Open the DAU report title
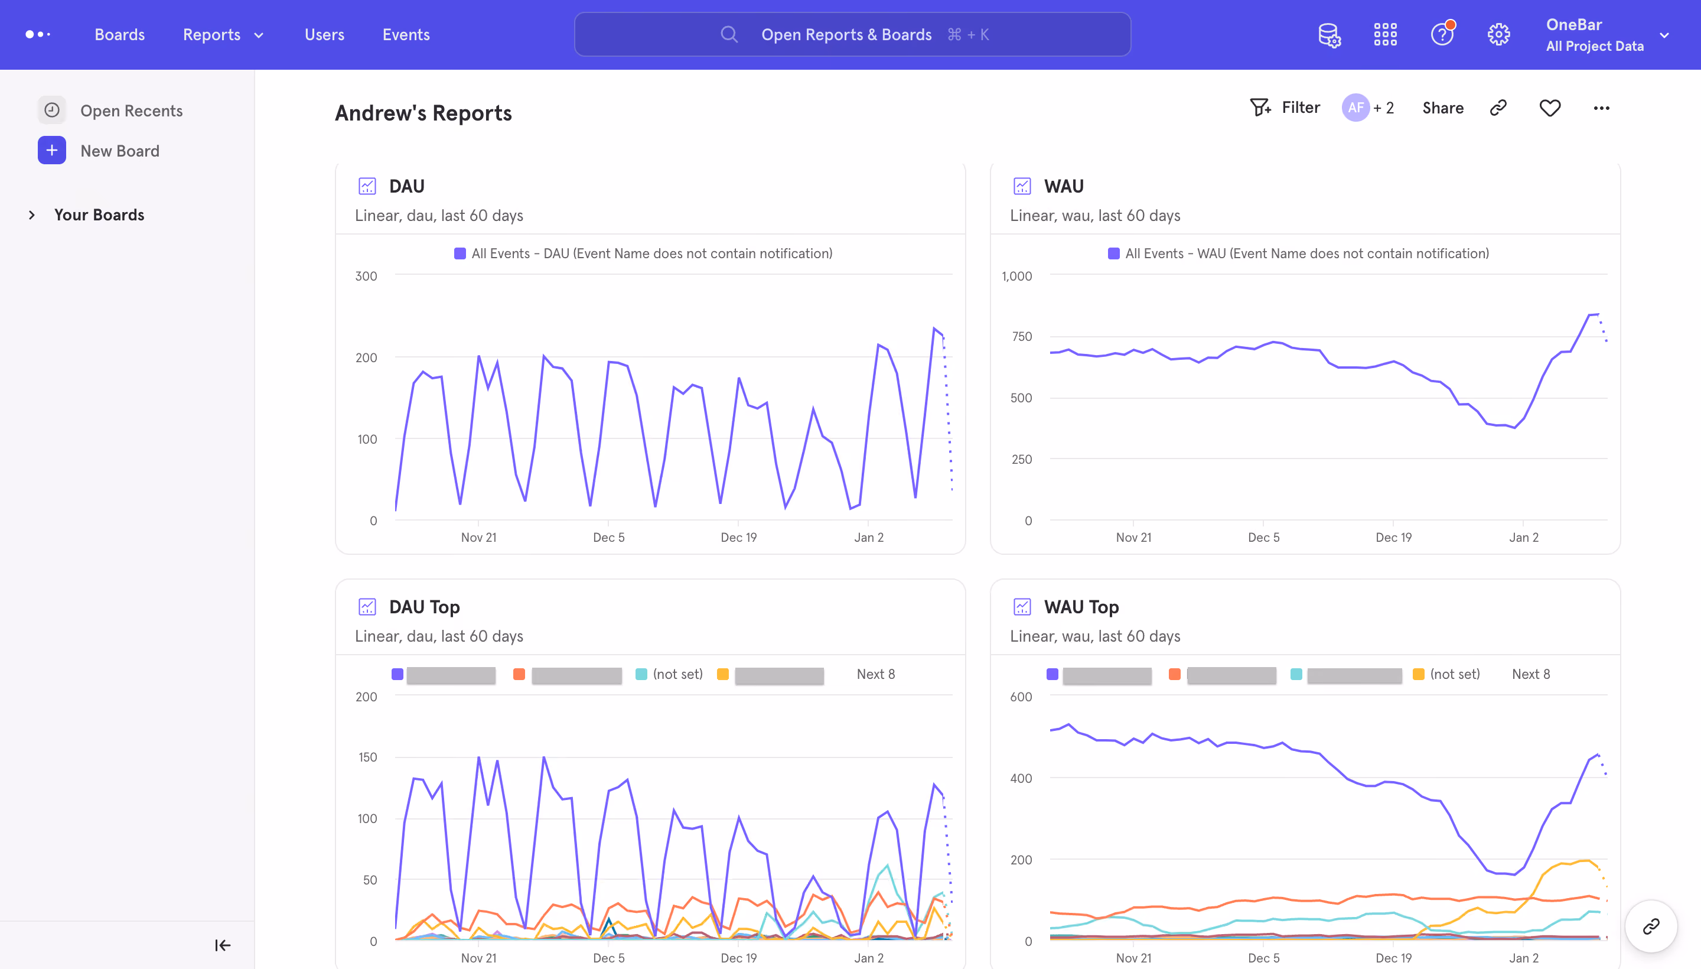This screenshot has height=969, width=1701. coord(406,186)
